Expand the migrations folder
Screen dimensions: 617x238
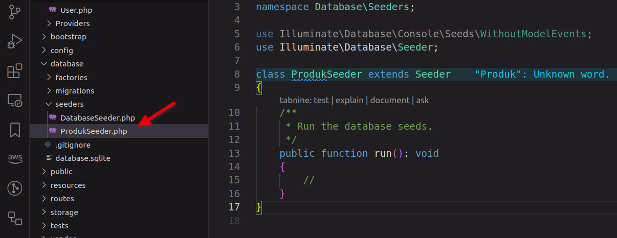click(75, 91)
